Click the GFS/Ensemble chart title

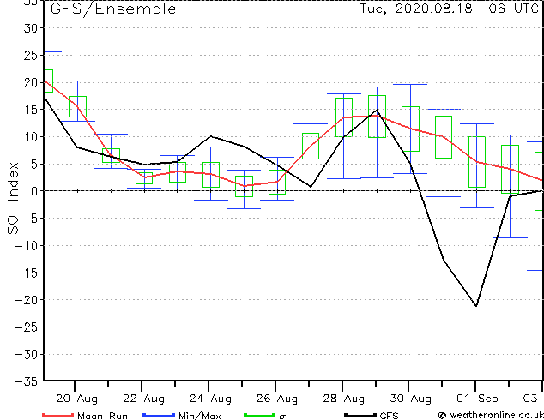113,9
